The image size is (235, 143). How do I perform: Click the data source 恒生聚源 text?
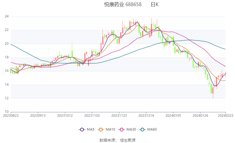pos(128,140)
